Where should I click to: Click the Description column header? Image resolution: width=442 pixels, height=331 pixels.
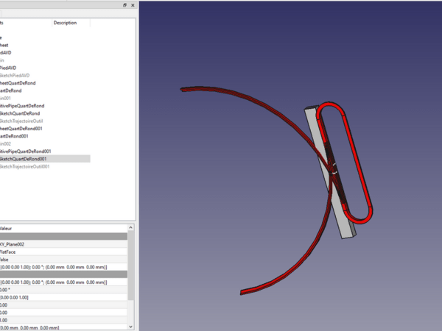click(x=65, y=23)
